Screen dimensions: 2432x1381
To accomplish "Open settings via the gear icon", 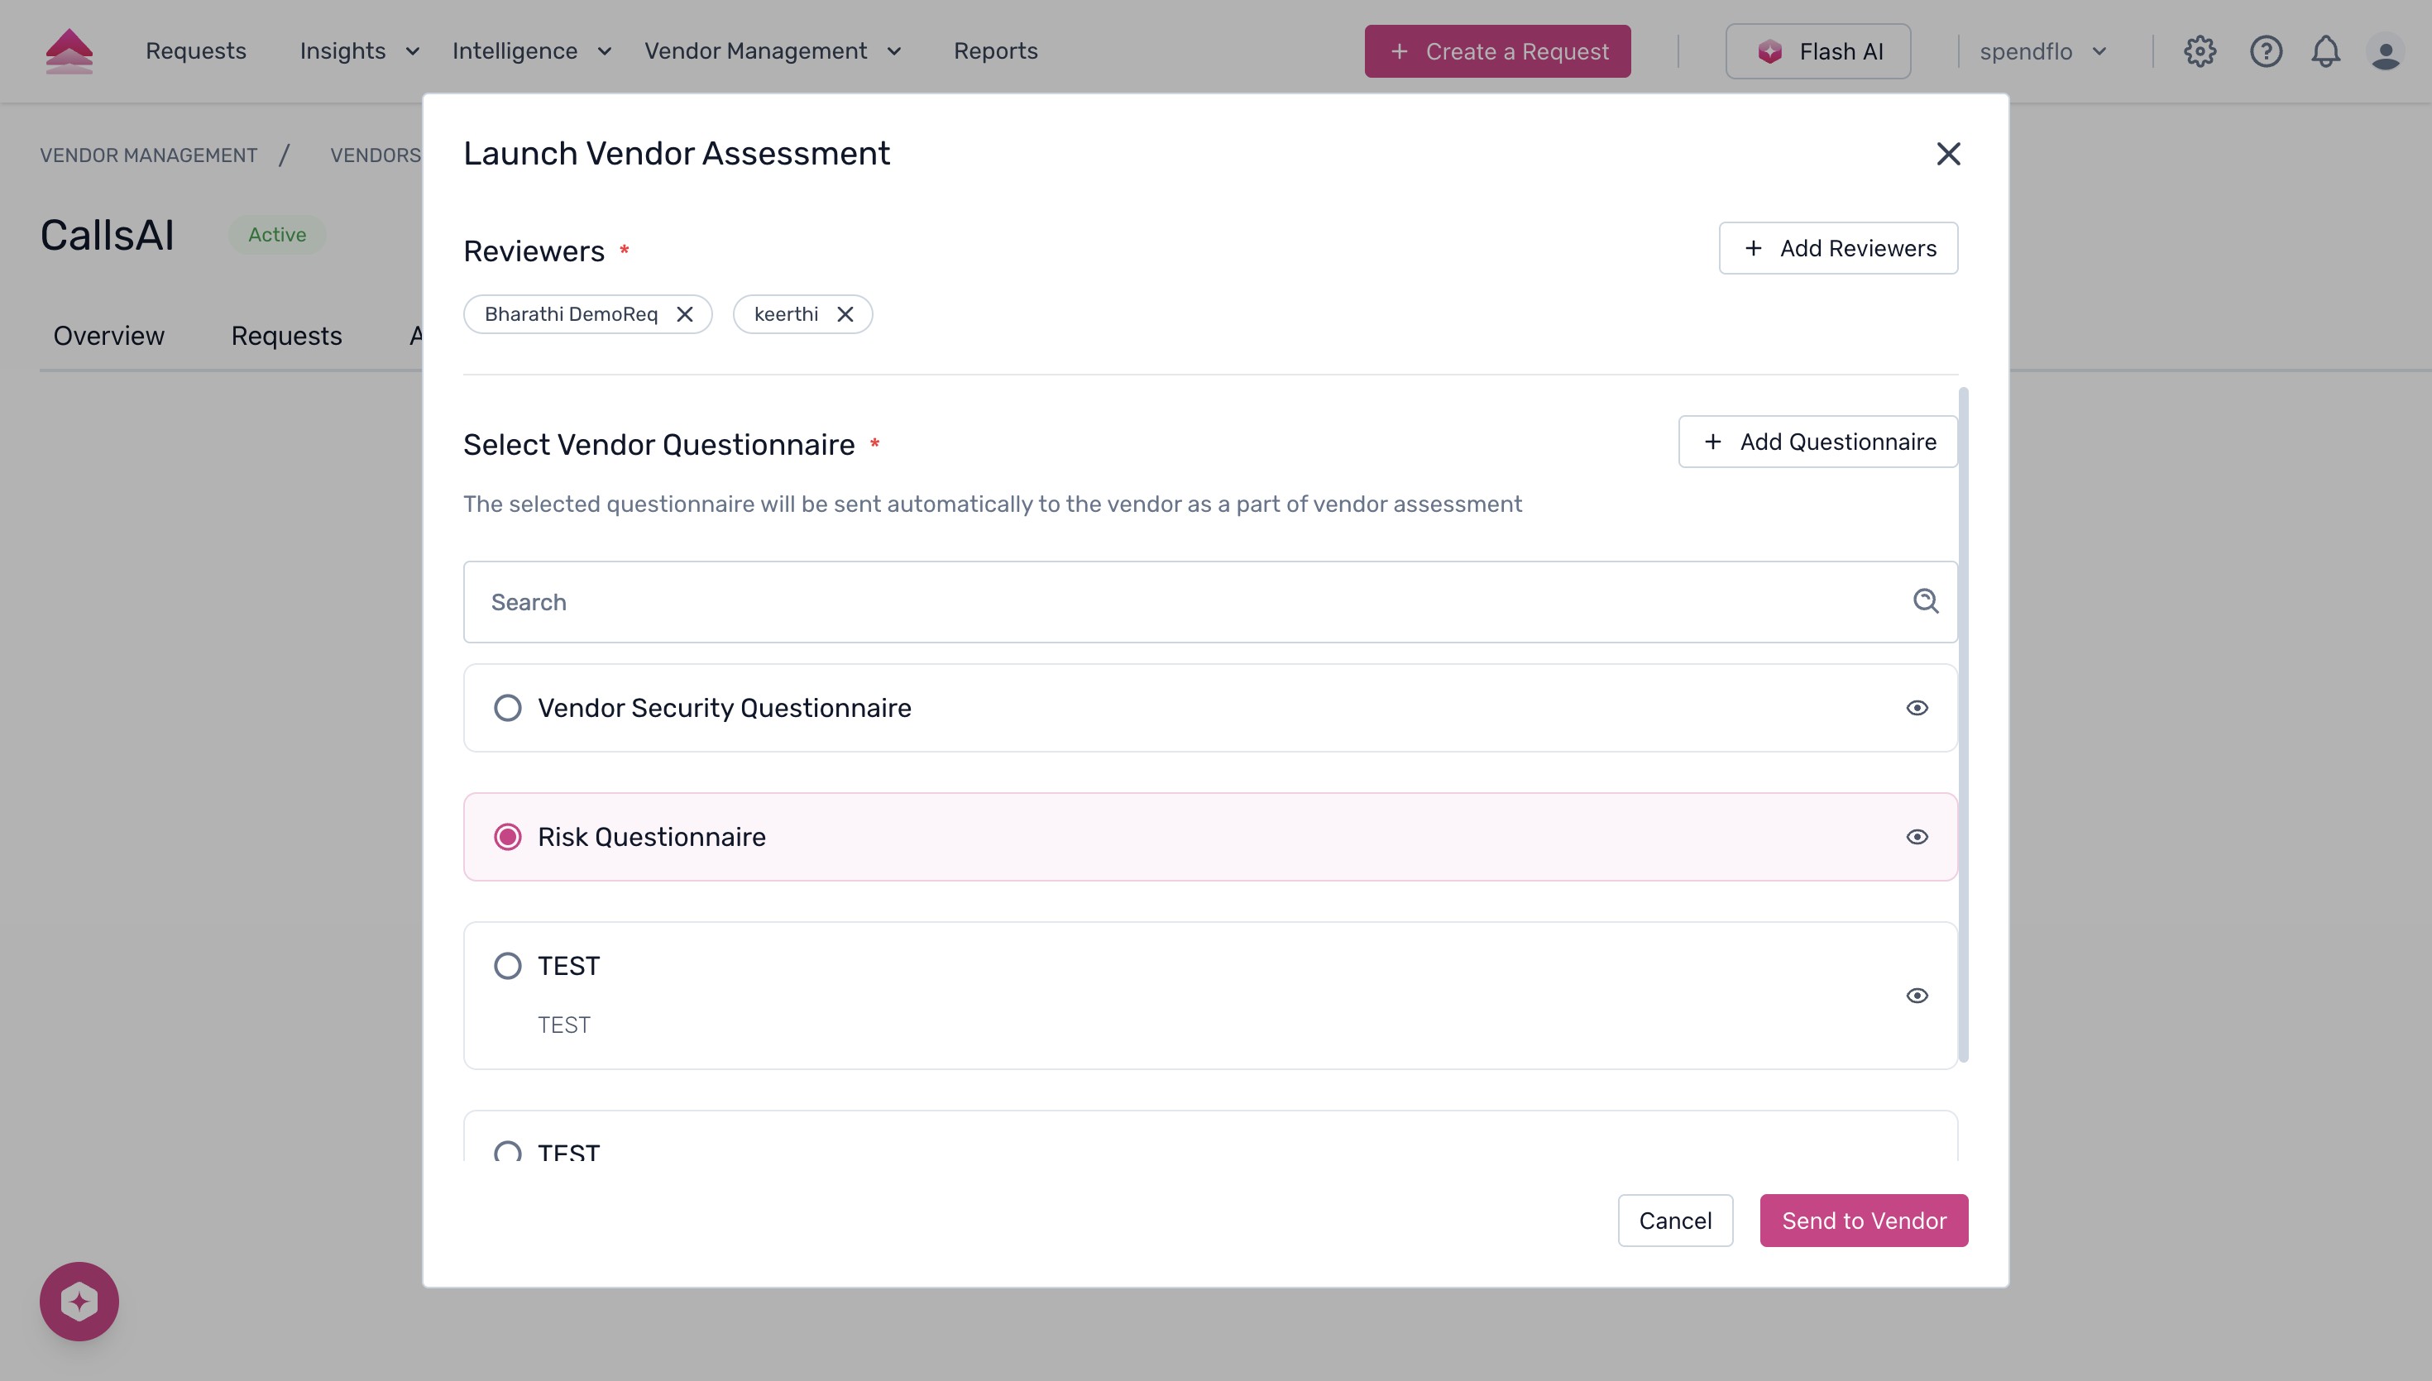I will coord(2200,51).
